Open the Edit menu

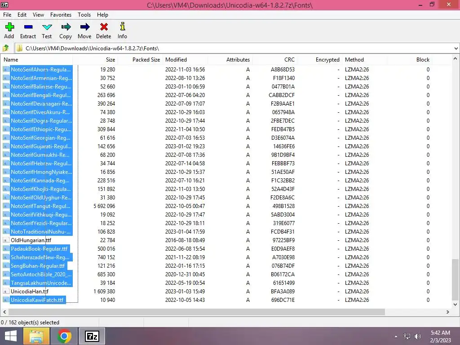pyautogui.click(x=22, y=15)
